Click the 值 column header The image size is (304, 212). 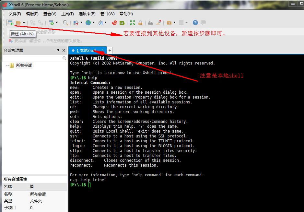coord(48,187)
